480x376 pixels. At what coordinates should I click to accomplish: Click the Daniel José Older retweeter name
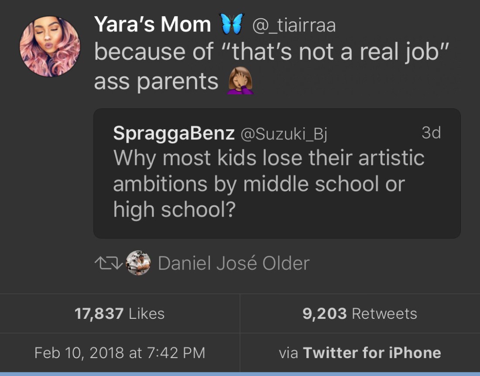click(233, 263)
